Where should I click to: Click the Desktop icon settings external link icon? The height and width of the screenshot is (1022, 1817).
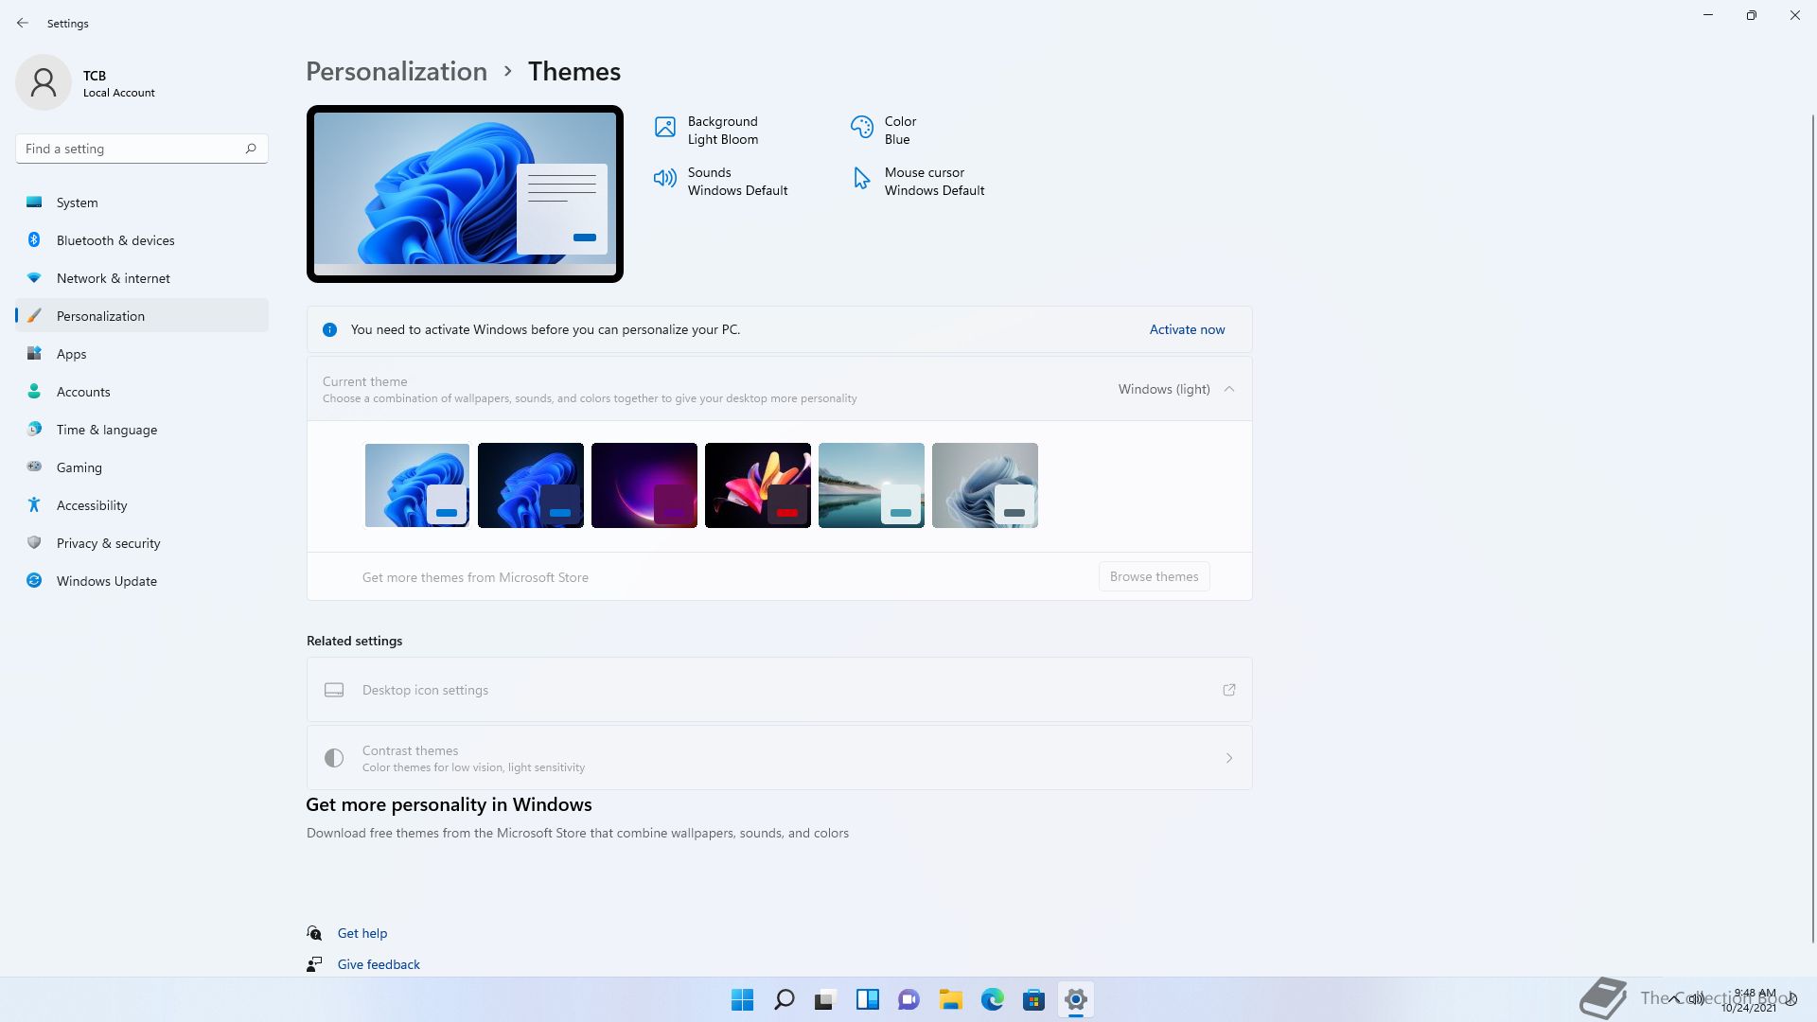(x=1229, y=690)
